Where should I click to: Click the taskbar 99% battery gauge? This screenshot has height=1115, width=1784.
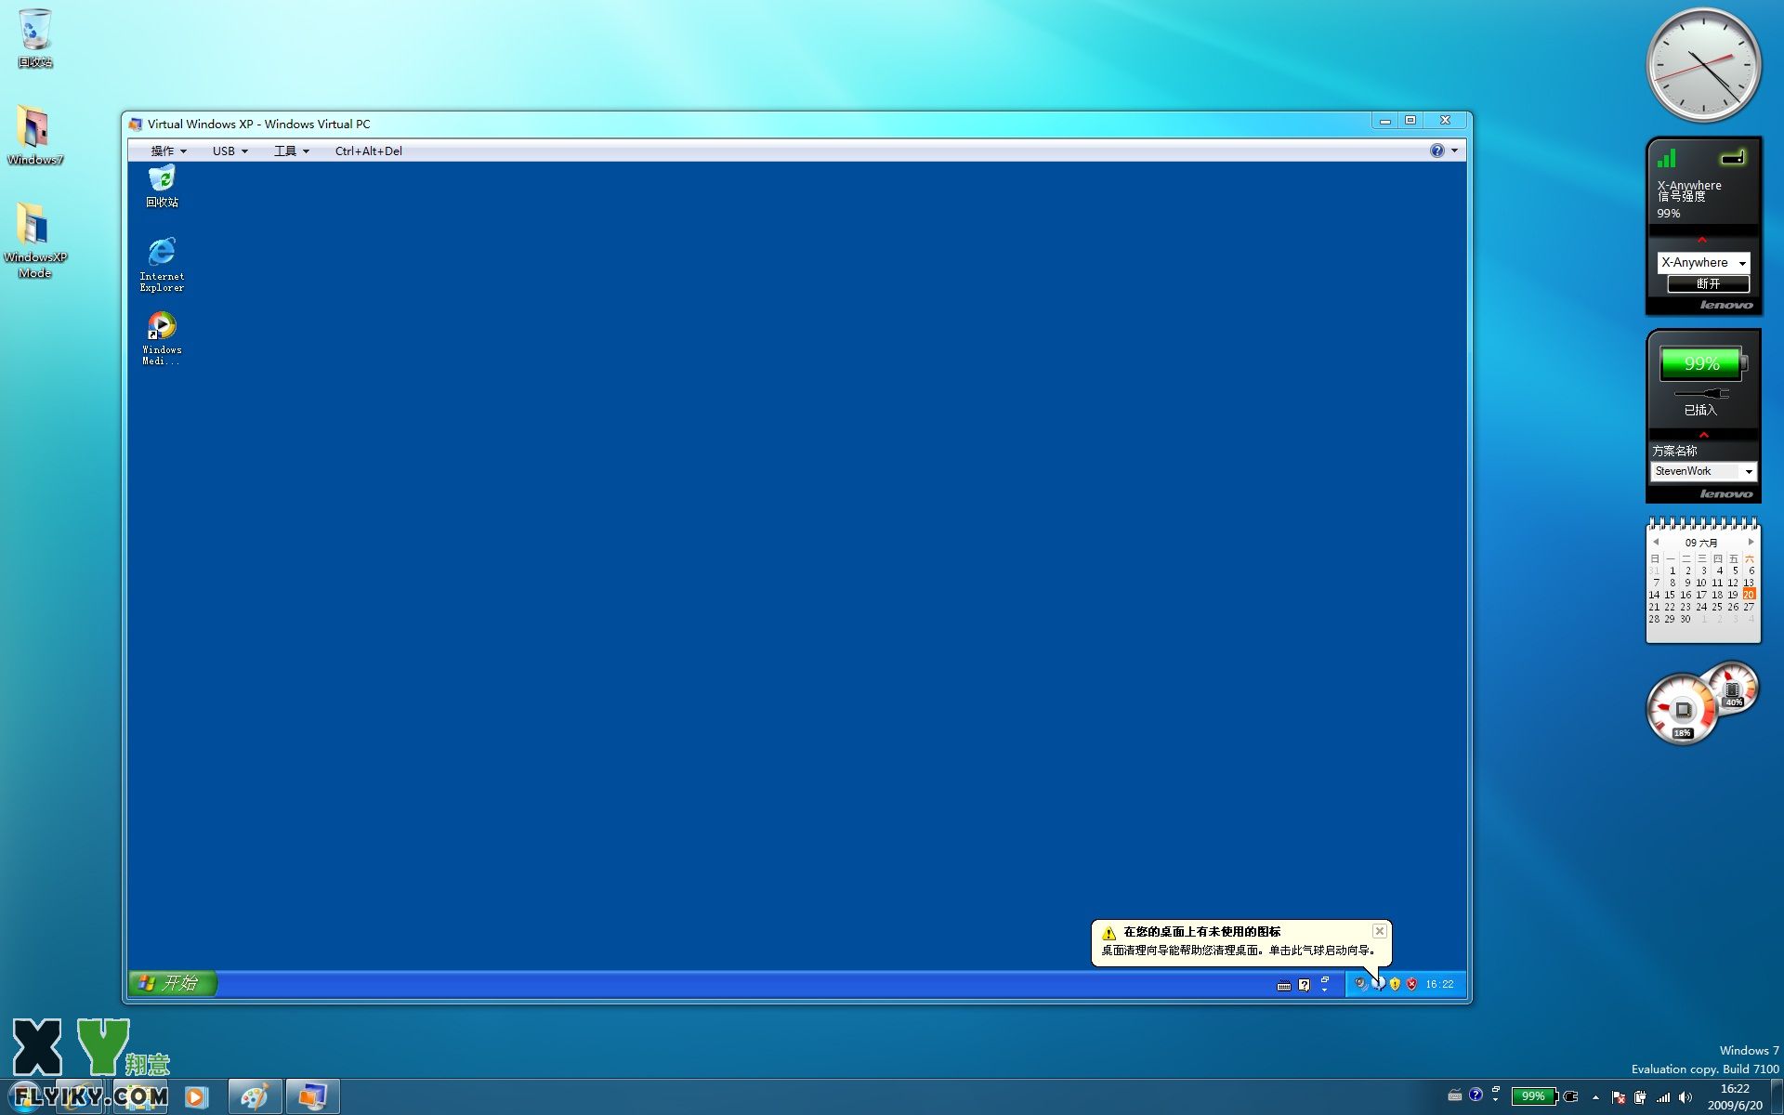point(1533,1096)
